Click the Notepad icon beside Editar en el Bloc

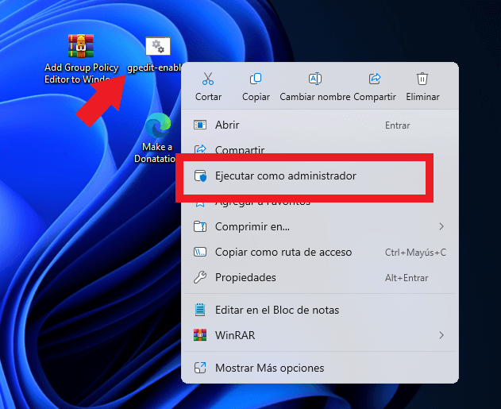click(200, 310)
